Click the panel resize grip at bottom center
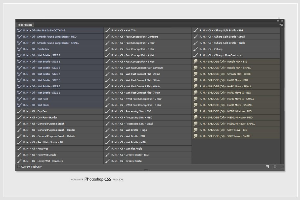The height and width of the screenshot is (200, 300). tap(146, 170)
